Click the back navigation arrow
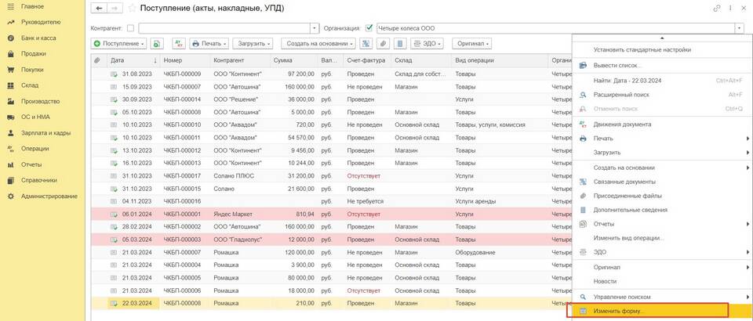This screenshot has width=753, height=321. 98,9
